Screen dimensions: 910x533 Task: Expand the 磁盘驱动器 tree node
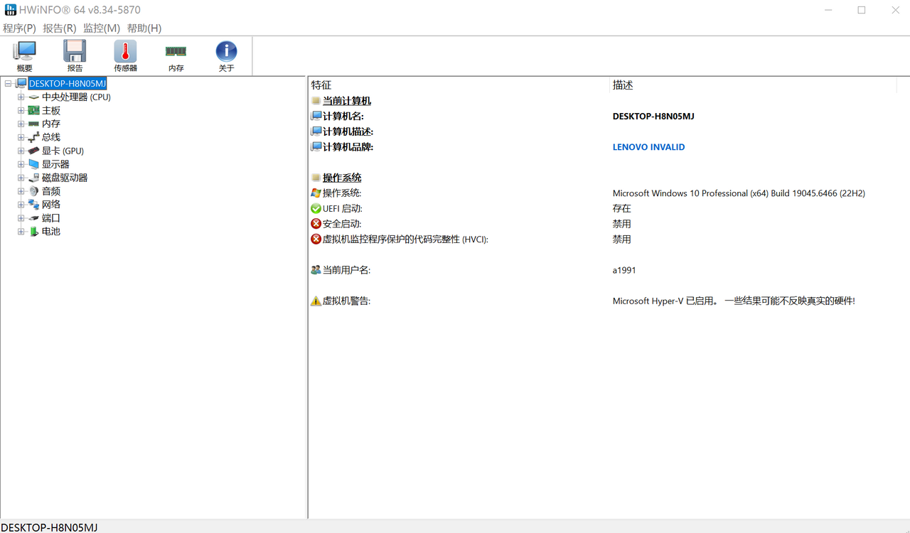click(x=21, y=177)
